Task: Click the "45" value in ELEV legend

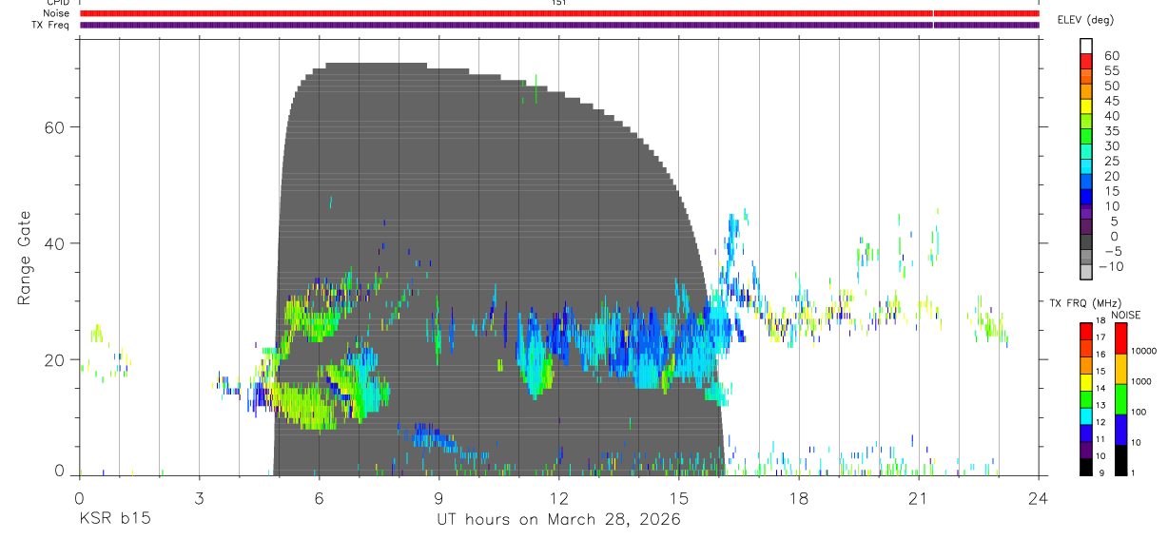Action: (1111, 101)
